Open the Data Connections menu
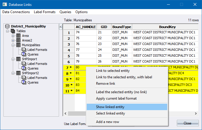This screenshot has width=202, height=130. tap(16, 12)
